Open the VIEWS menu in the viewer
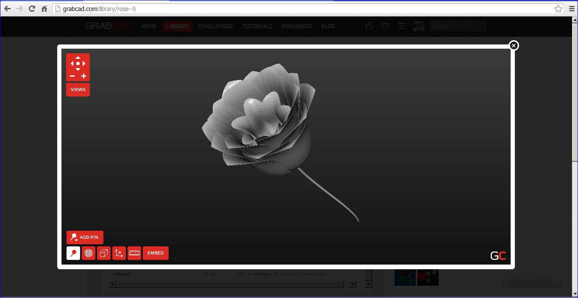This screenshot has height=298, width=578. tap(78, 90)
